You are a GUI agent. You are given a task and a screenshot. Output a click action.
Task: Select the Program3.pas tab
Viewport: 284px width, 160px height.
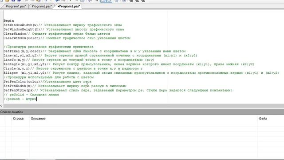point(69,6)
